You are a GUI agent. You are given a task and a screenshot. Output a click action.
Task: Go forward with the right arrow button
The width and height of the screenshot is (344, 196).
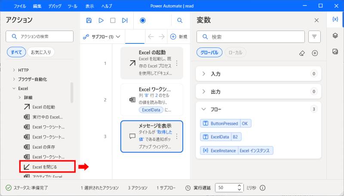coord(162,37)
